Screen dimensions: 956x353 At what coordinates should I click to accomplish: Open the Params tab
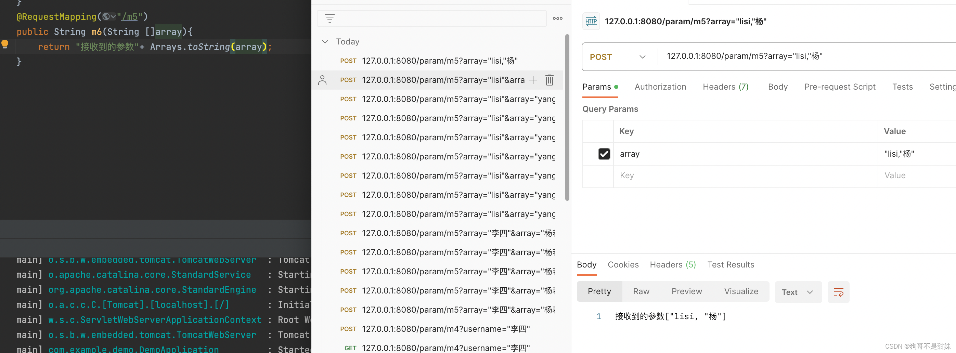click(600, 87)
